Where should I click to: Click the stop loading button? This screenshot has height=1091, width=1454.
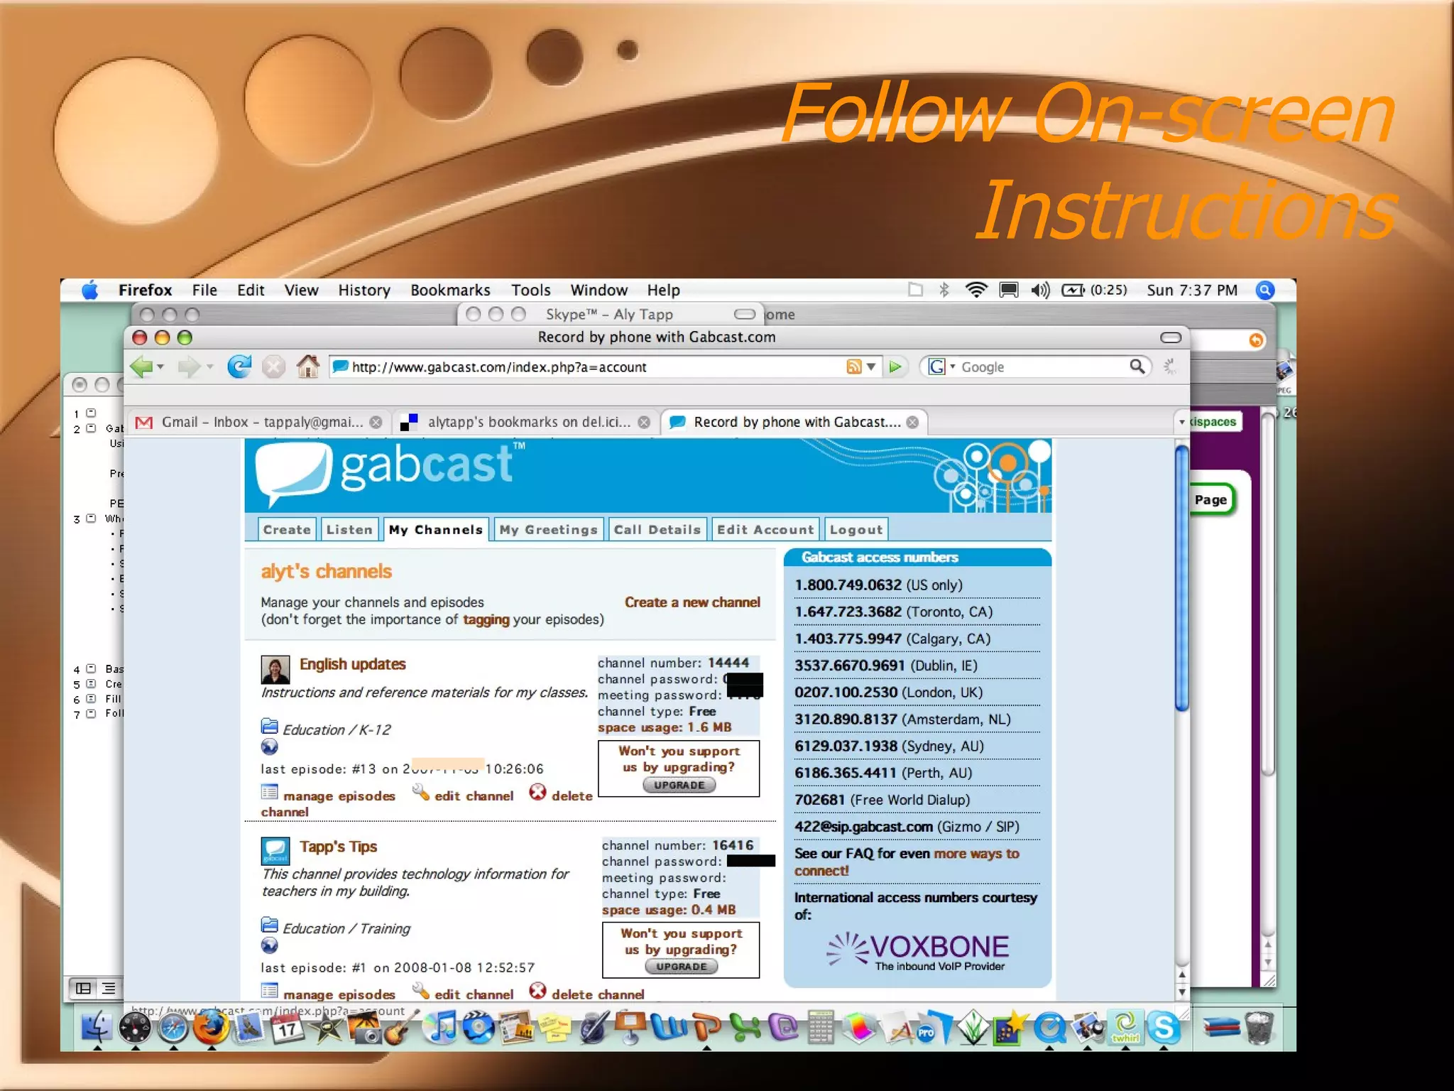coord(273,367)
